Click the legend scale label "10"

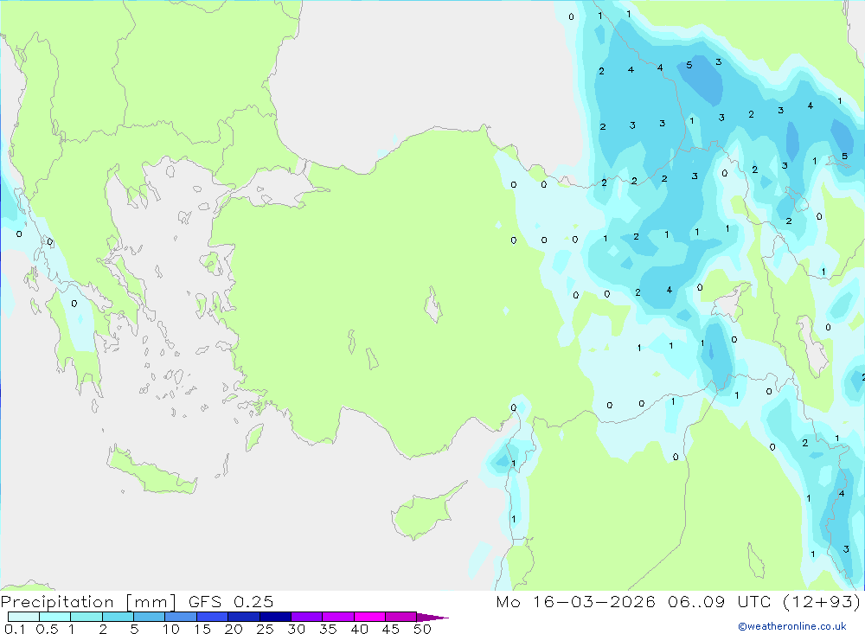[x=171, y=629]
